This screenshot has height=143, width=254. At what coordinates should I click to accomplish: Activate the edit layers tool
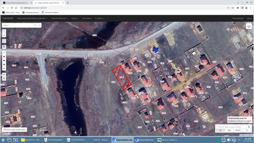4,75
